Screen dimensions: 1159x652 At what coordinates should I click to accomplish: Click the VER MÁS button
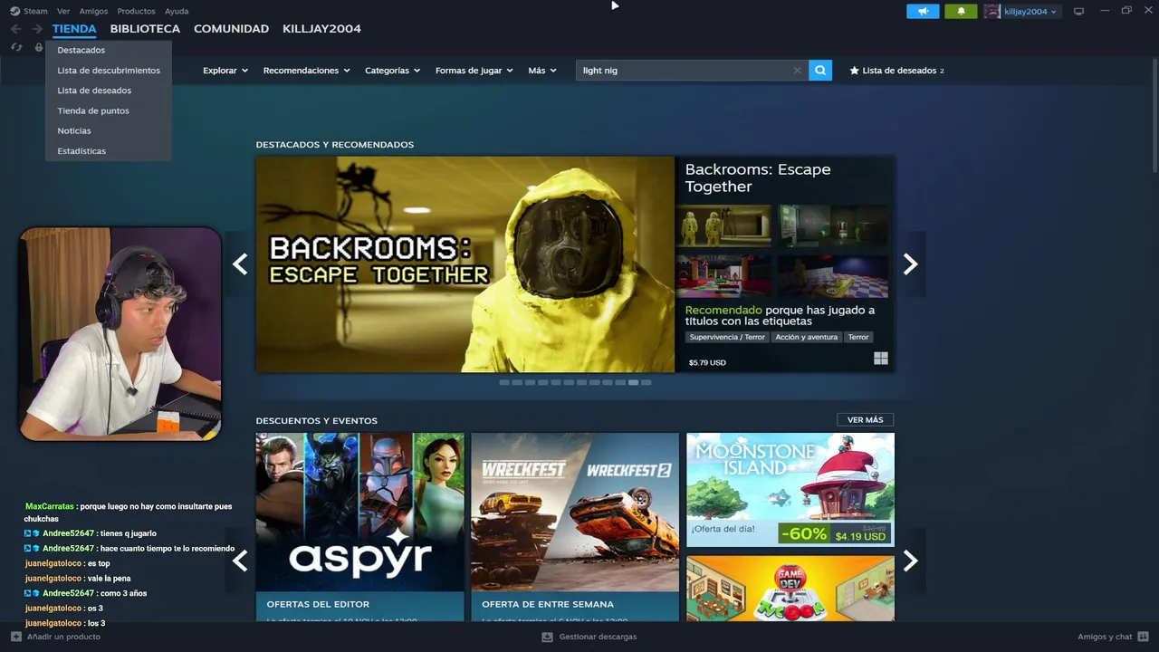865,419
